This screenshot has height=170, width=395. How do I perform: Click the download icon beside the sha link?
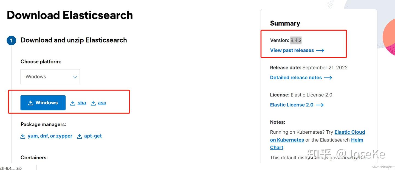click(73, 103)
